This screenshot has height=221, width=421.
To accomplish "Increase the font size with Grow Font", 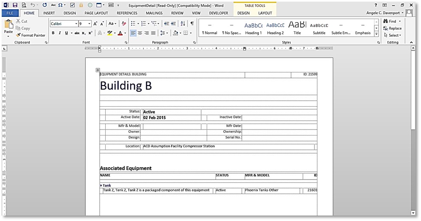I will click(x=95, y=24).
